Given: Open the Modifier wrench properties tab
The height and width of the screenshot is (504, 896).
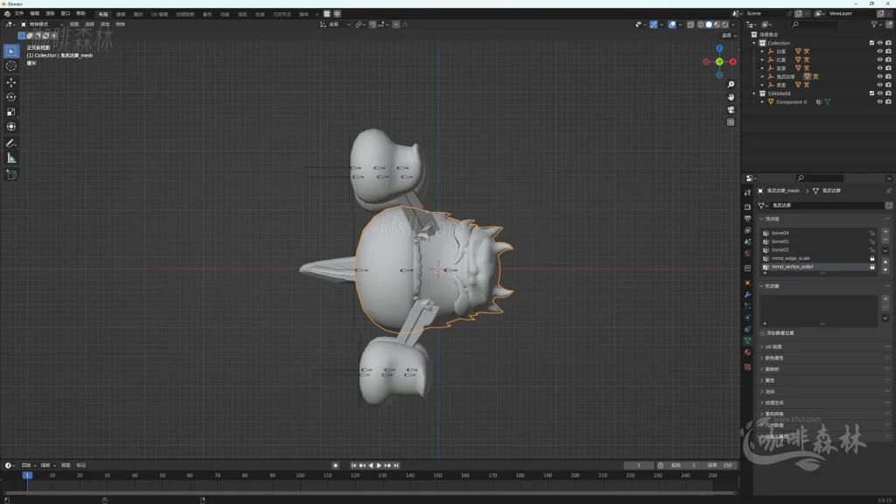Looking at the screenshot, I should click(747, 294).
